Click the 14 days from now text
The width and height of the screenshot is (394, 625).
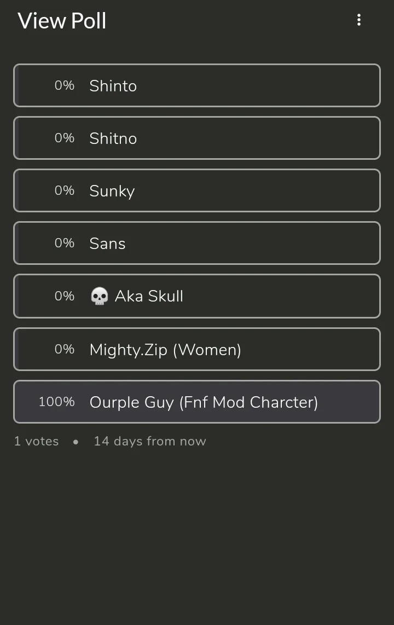[149, 441]
